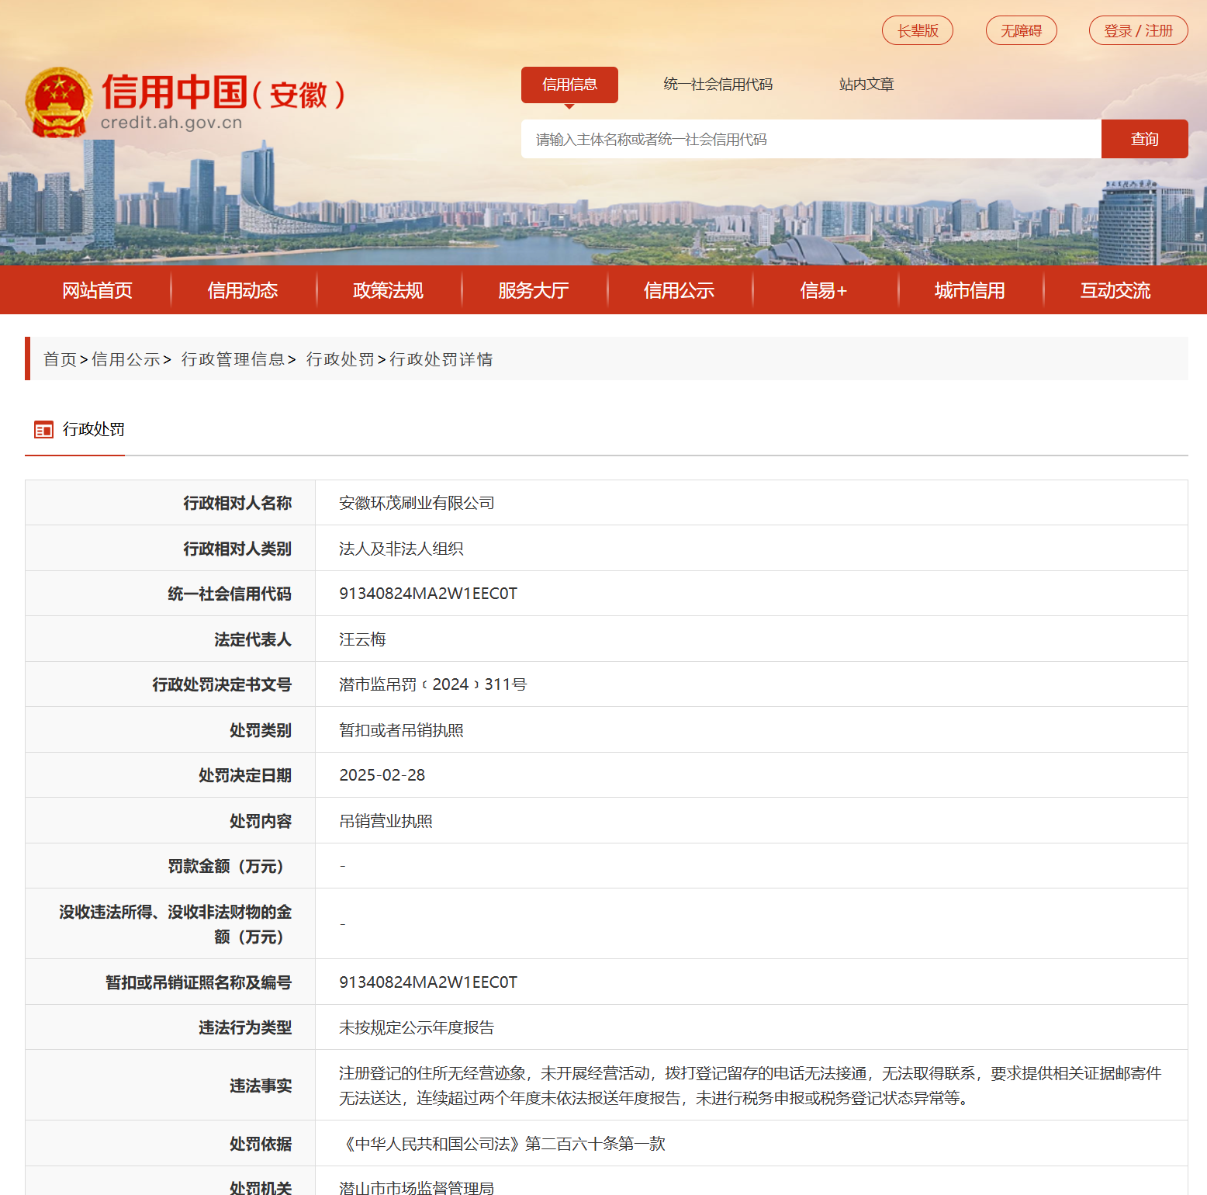The height and width of the screenshot is (1195, 1207).
Task: Open the 登录/注册 page
Action: click(x=1138, y=30)
